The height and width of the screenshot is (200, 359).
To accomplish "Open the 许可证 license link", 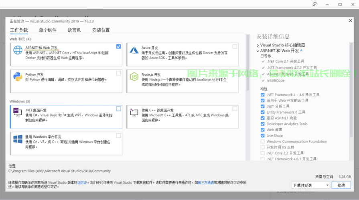I will [82, 182].
